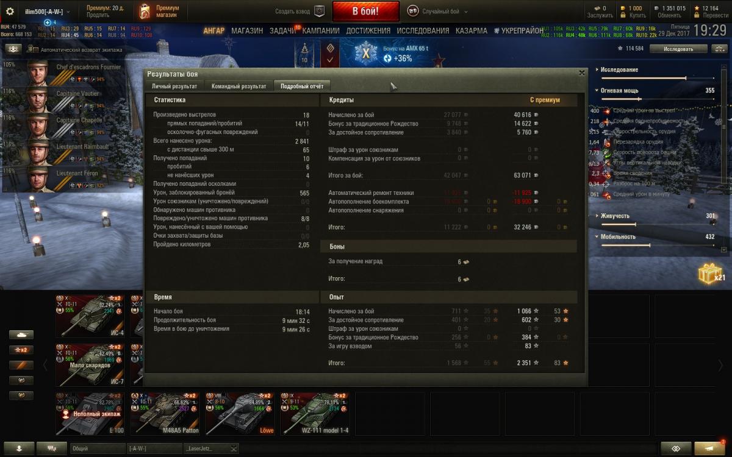Click the crew operations icon above crew list
This screenshot has width=732, height=457.
click(x=13, y=49)
